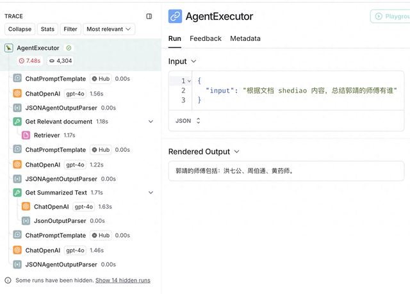Select the JsonOutputParser 0.00s row text
410x294 pixels.
(69, 221)
